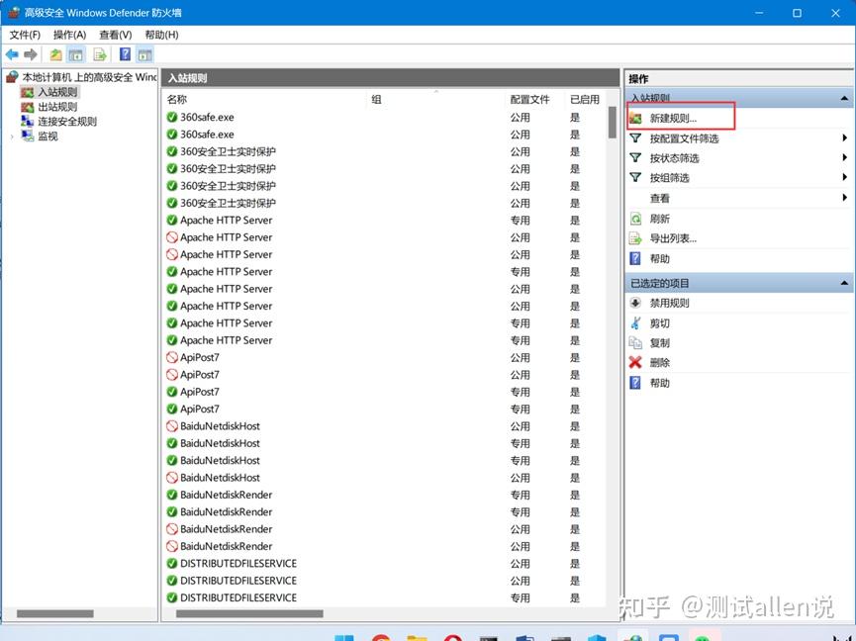Collapse the 已选定的项目 section
856x641 pixels.
[x=844, y=283]
